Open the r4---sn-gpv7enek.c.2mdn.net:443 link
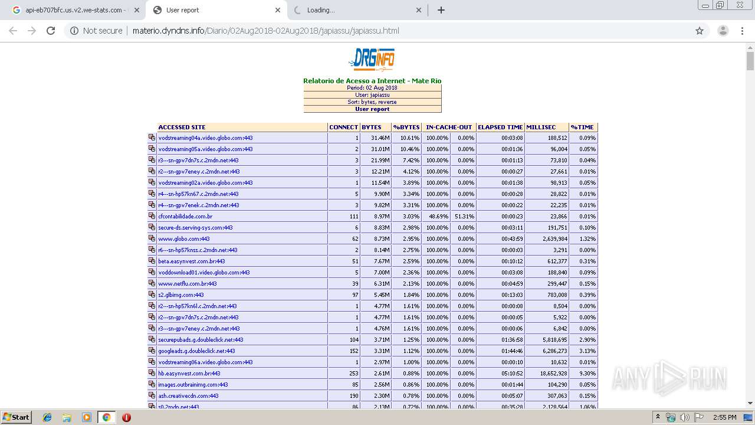755x425 pixels. [199, 205]
